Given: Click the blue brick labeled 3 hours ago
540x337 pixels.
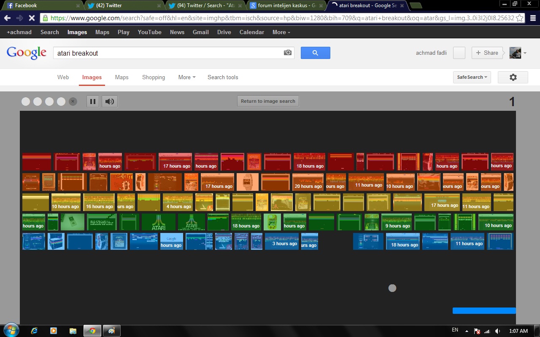Looking at the screenshot, I should coord(282,241).
